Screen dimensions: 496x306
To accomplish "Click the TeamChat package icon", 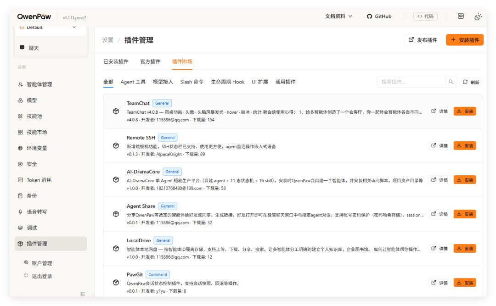I will 116,111.
